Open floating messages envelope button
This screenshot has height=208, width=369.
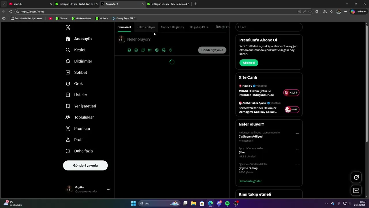pos(356,190)
